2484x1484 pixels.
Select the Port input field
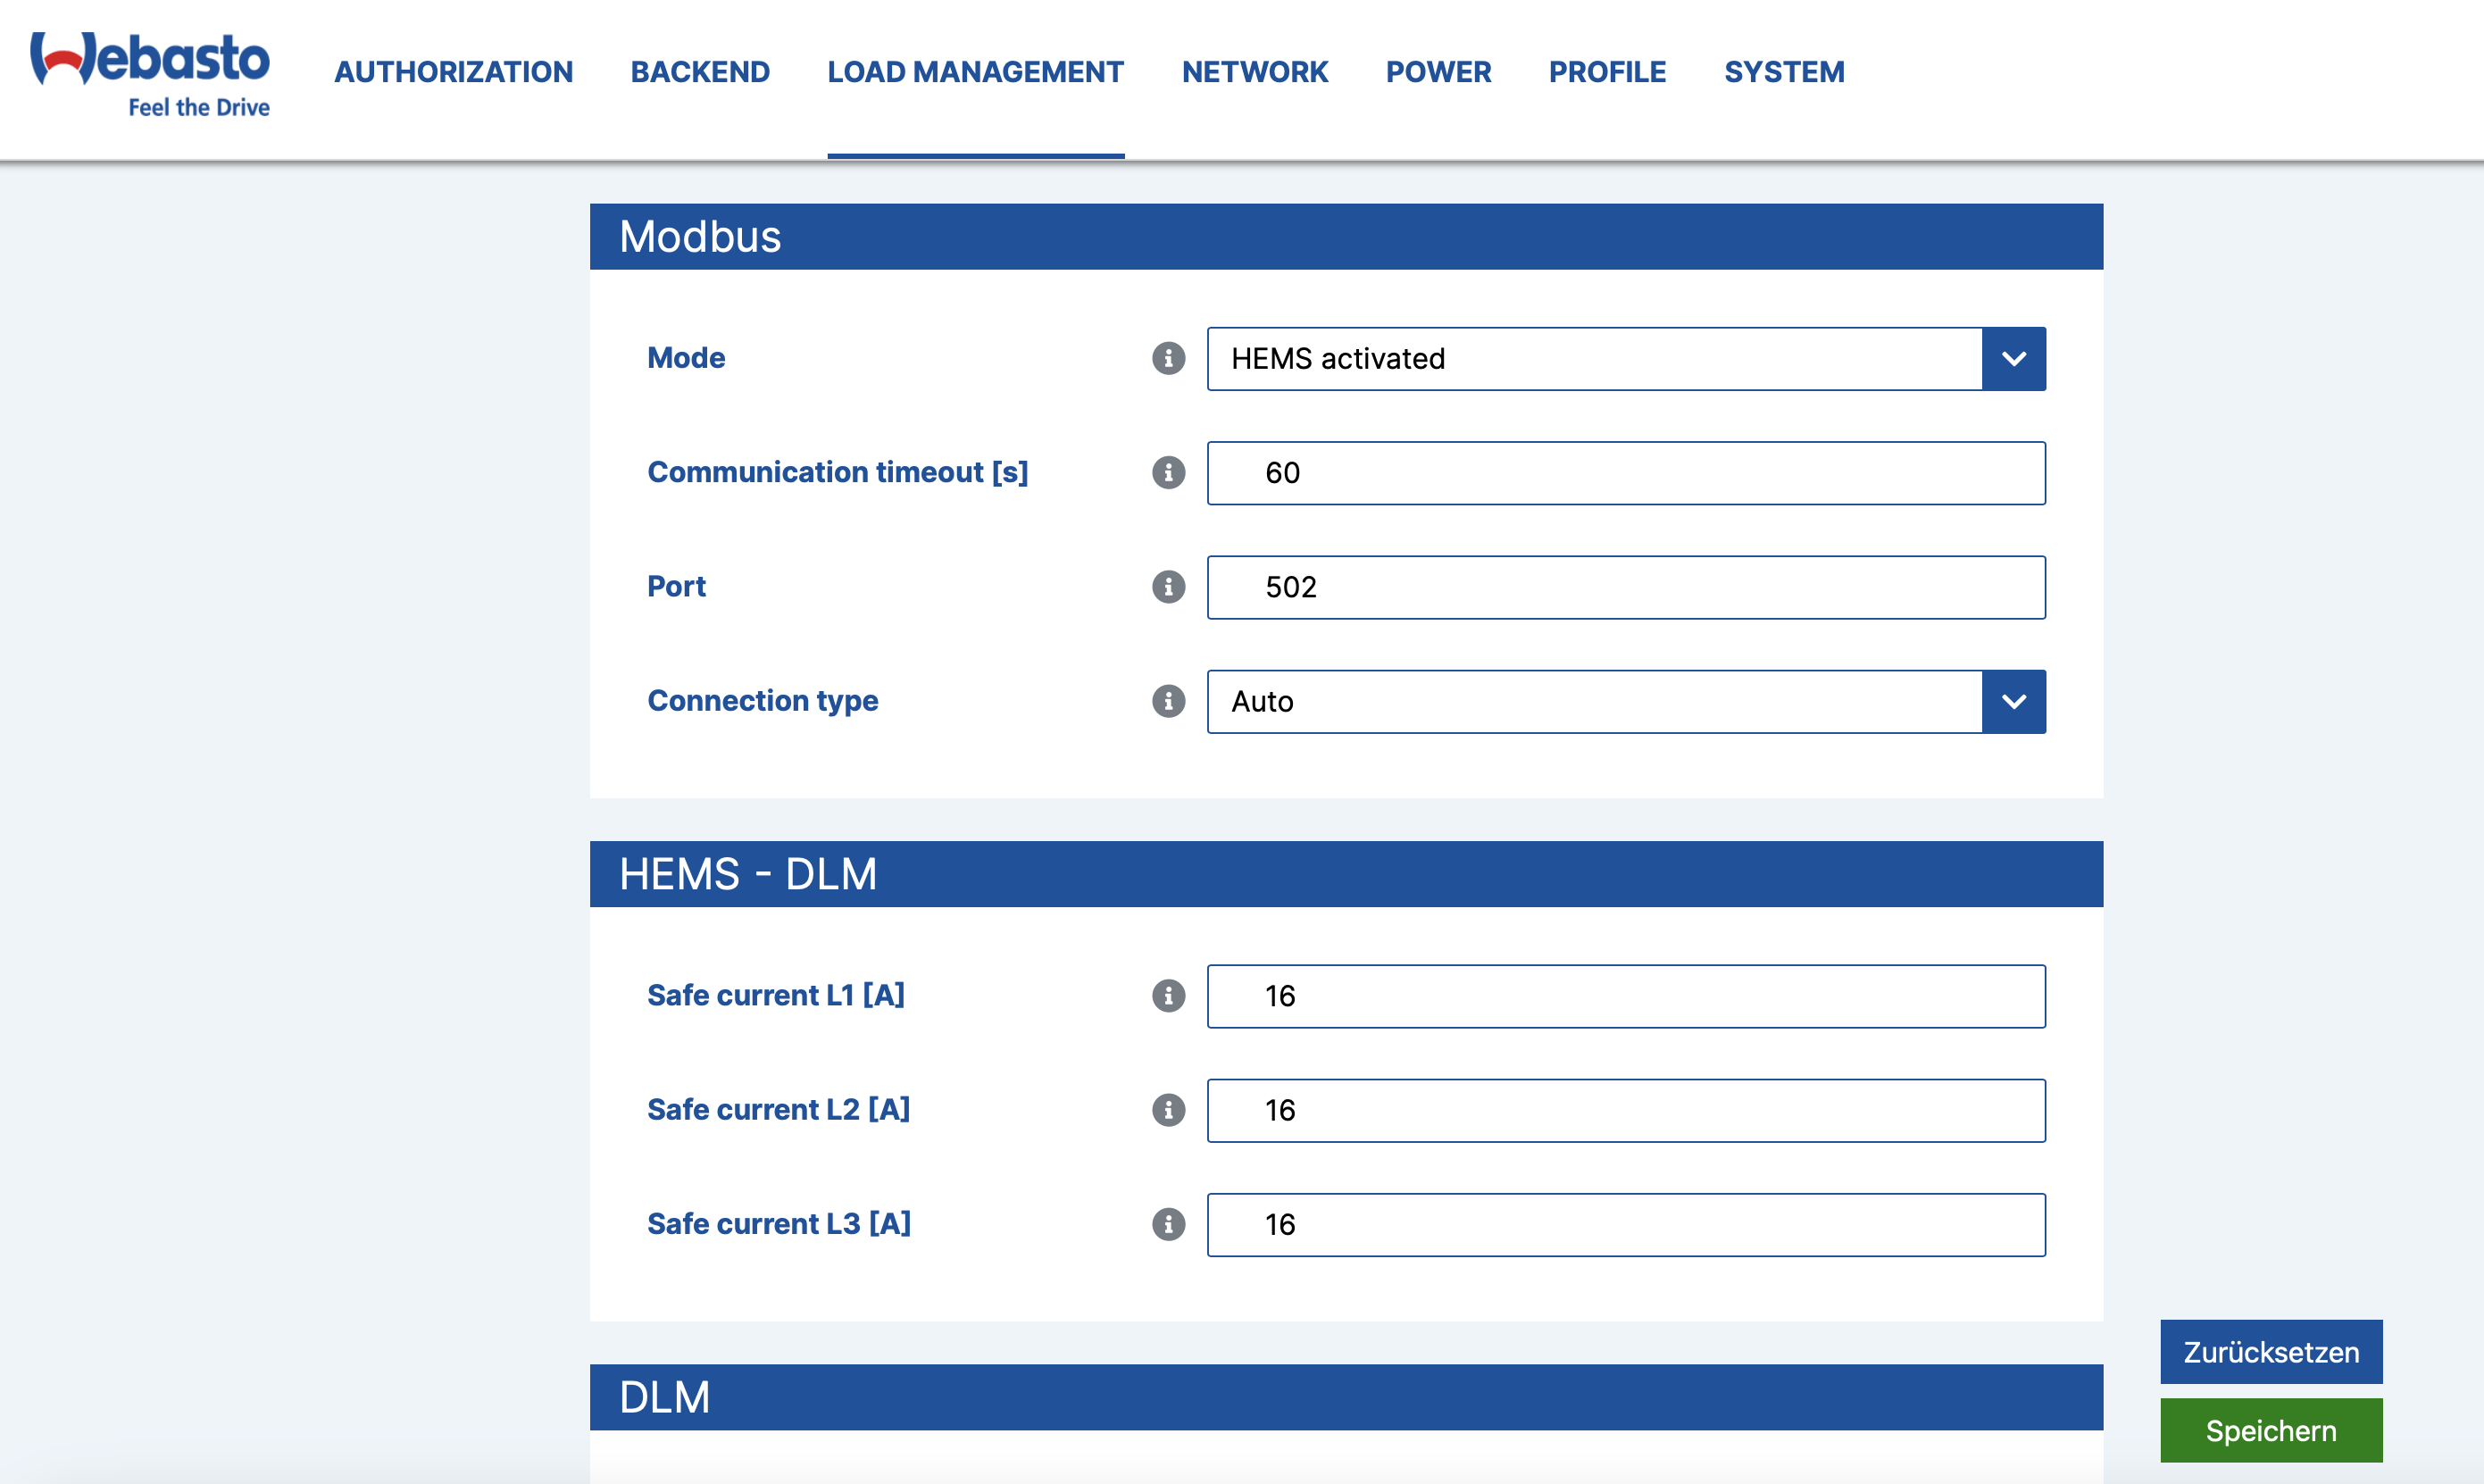[1626, 587]
